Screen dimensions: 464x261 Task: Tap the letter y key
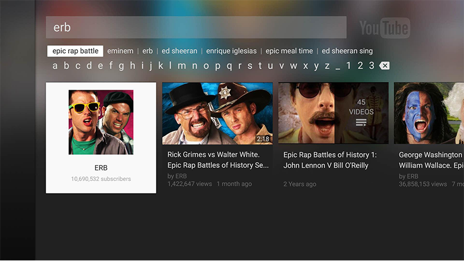coord(316,66)
